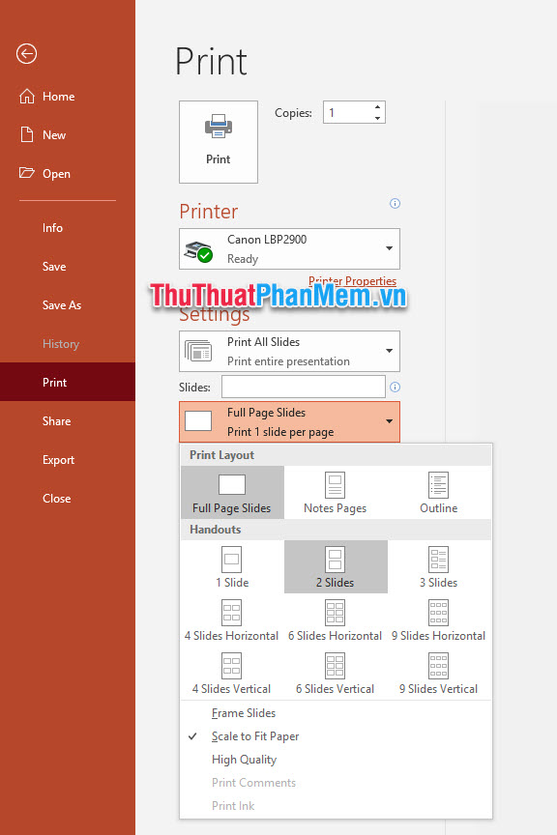557x835 pixels.
Task: Toggle High Quality printing option
Action: (336, 760)
